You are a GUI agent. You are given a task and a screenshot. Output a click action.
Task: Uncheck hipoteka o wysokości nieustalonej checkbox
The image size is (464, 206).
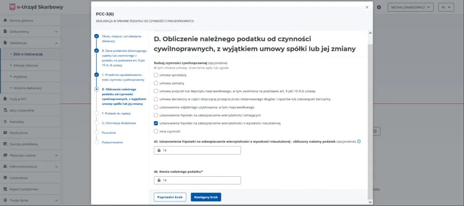coord(156,123)
